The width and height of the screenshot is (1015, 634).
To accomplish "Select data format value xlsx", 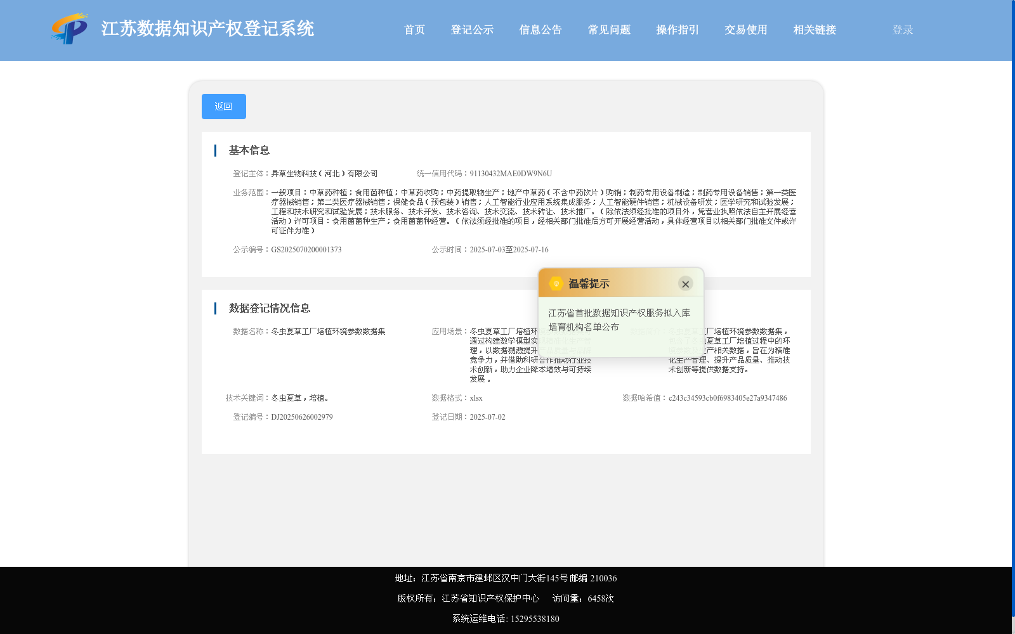I will tap(476, 398).
